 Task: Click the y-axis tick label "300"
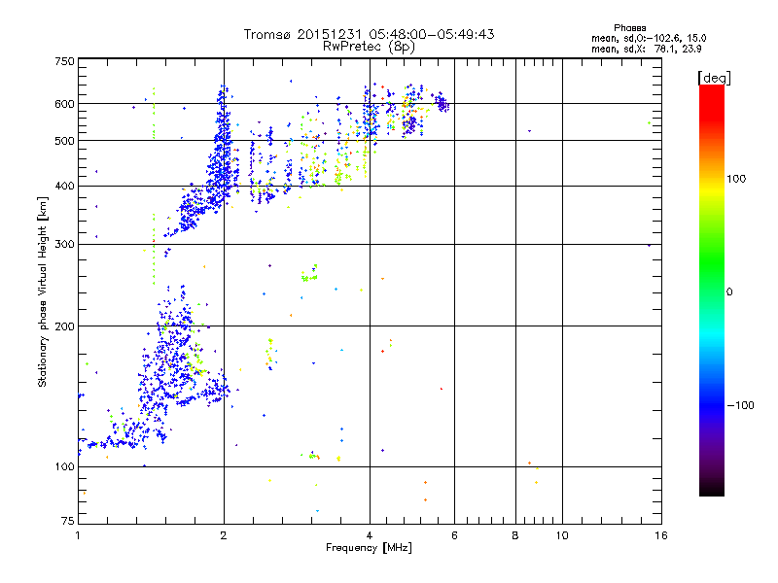[64, 245]
